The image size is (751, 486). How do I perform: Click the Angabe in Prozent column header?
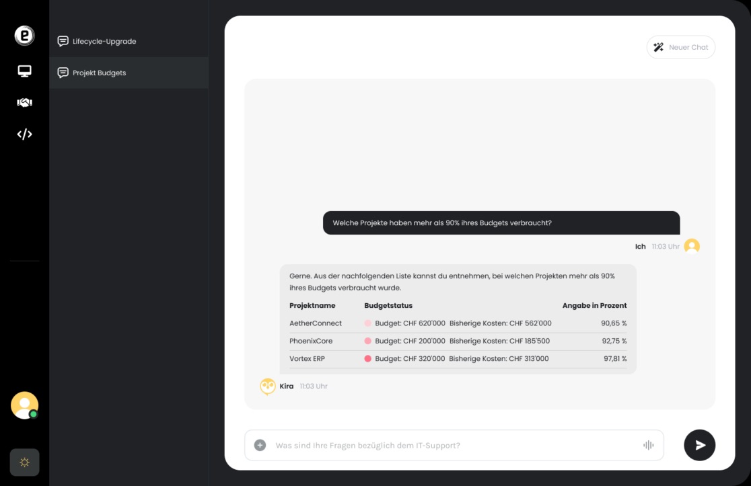coord(594,306)
